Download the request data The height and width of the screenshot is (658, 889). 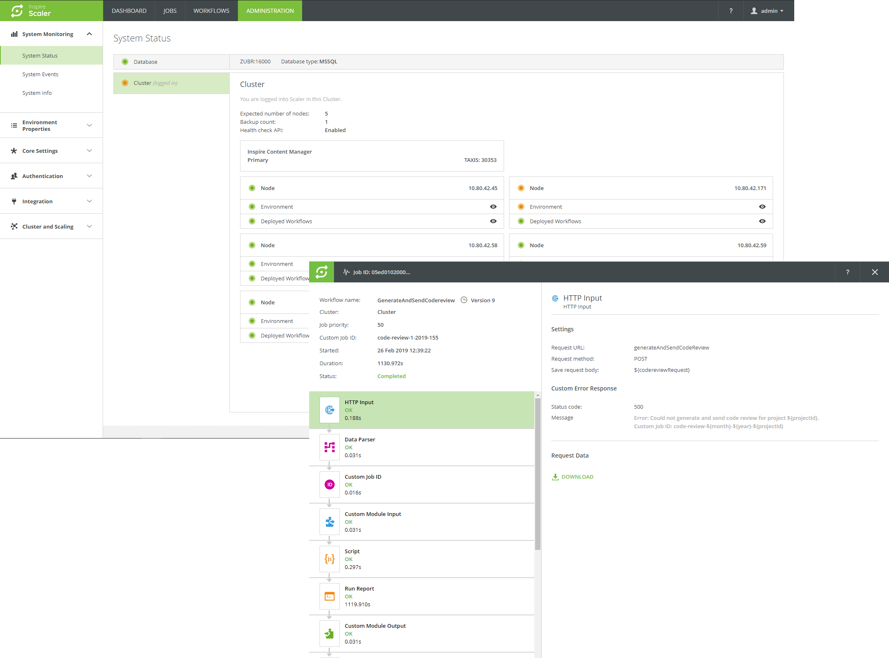click(573, 477)
